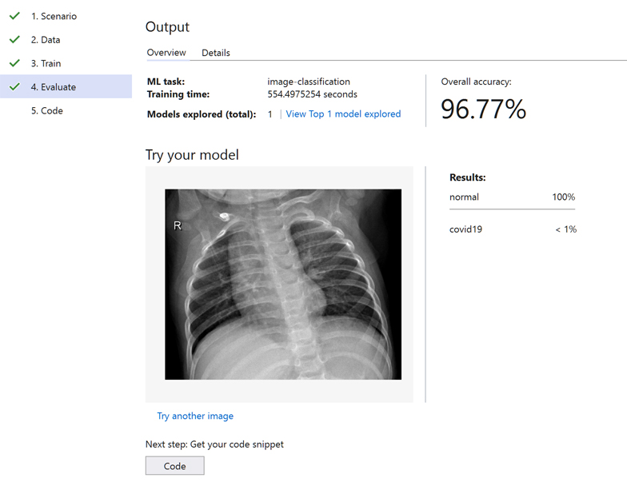The height and width of the screenshot is (482, 627).
Task: Click the chest X-ray preview image
Action: pos(282,284)
